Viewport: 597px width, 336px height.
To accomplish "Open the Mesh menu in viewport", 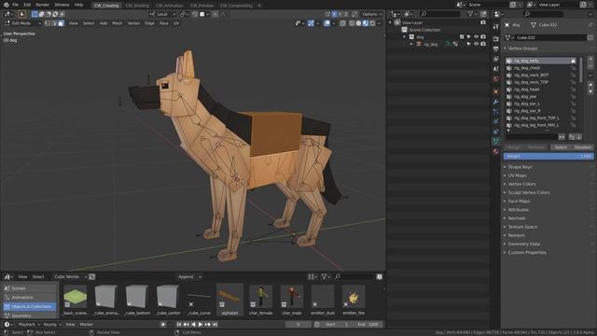I will click(x=118, y=23).
